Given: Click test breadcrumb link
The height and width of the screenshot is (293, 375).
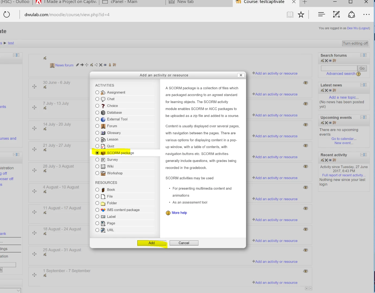Looking at the screenshot, I should [x=11, y=43].
